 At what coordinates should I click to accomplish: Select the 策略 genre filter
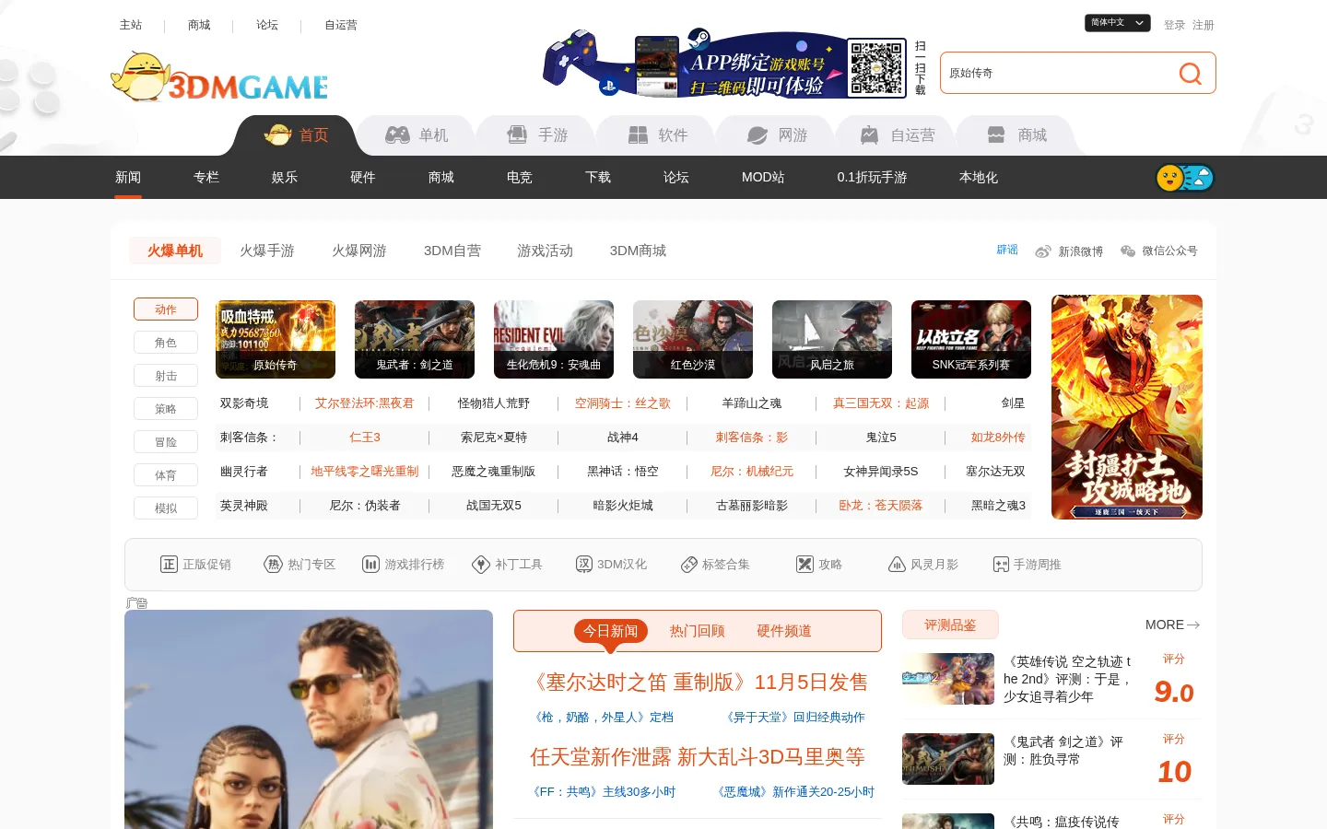click(166, 409)
